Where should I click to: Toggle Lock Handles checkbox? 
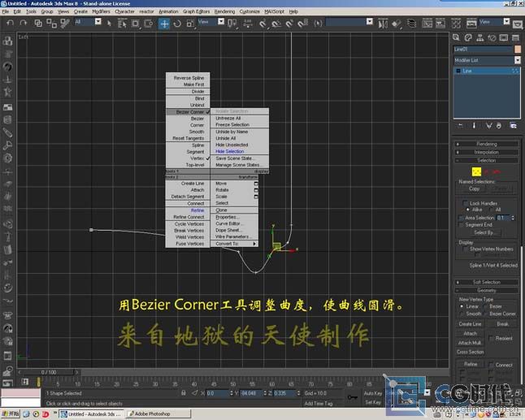click(x=465, y=203)
